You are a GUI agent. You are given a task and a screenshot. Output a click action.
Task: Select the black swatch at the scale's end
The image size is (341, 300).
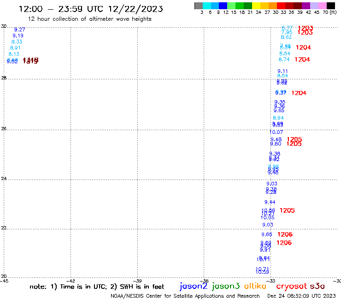click(x=331, y=6)
